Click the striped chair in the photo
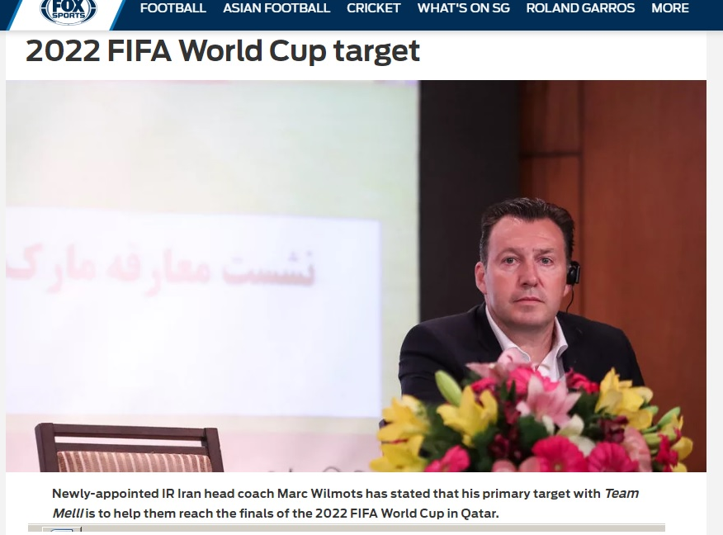 pos(129,447)
